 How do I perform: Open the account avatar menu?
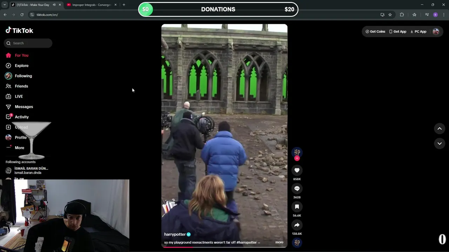436,31
